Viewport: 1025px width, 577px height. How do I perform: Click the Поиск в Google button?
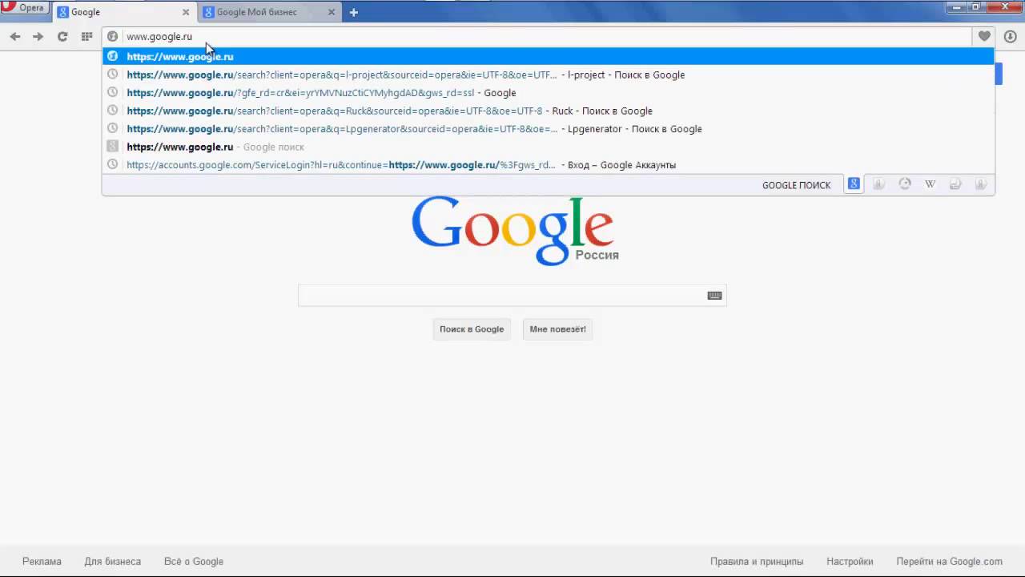click(472, 329)
